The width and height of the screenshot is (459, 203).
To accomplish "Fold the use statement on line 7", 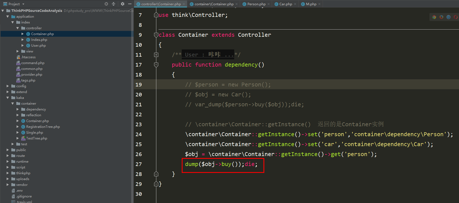I will pos(156,15).
